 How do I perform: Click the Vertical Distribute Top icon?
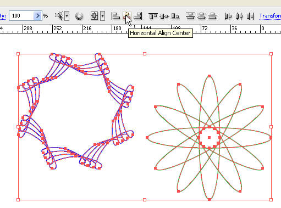(191, 16)
